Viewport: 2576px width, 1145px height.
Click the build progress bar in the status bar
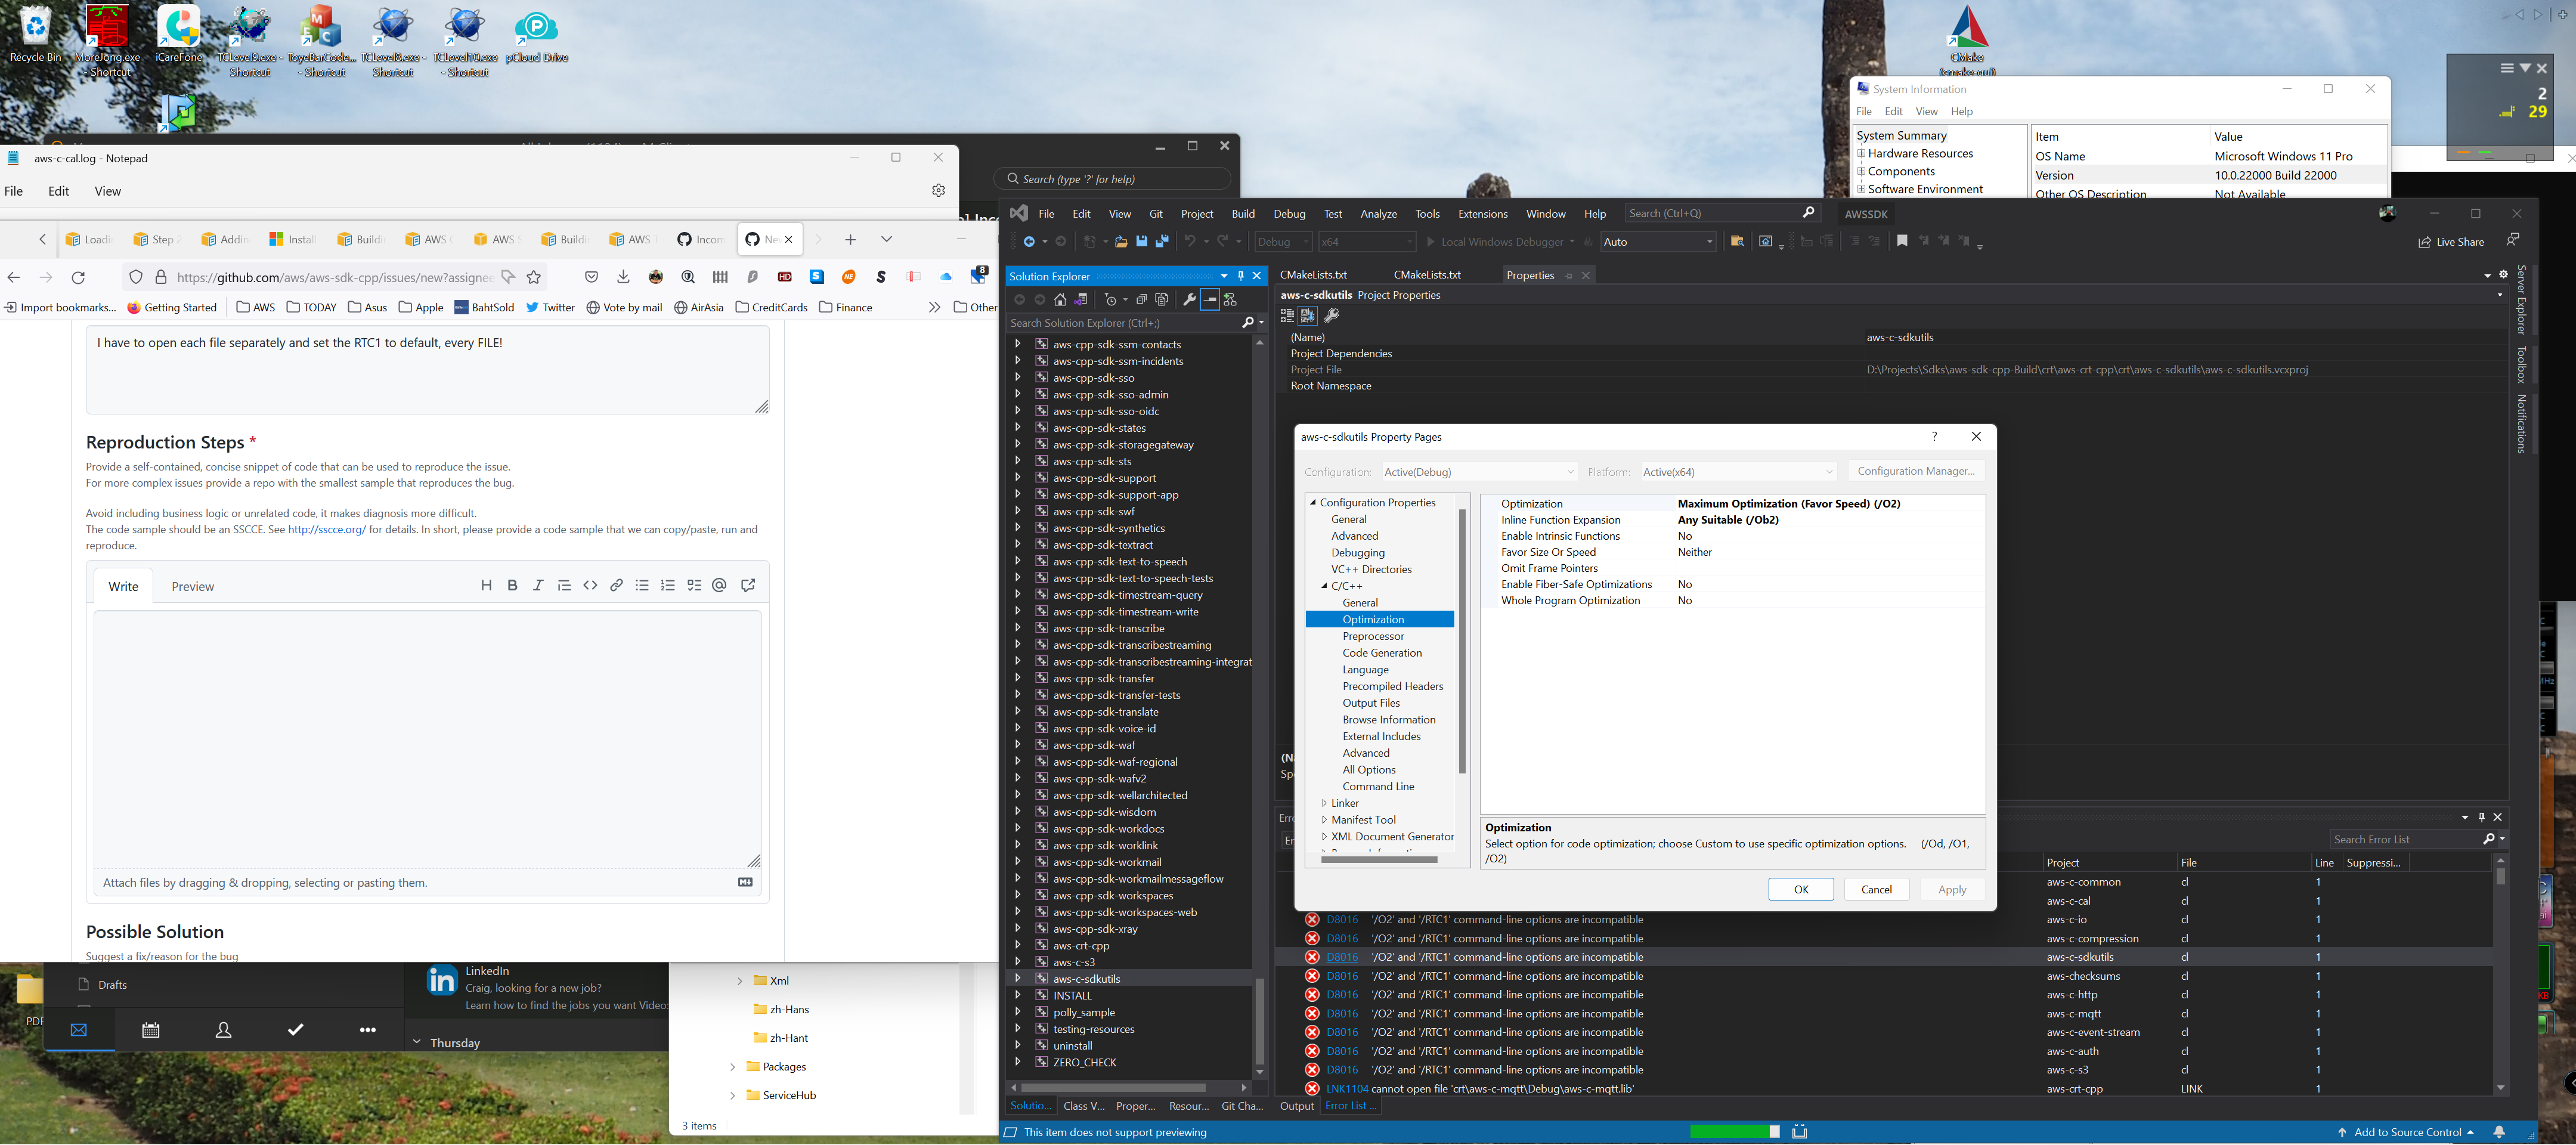pyautogui.click(x=1735, y=1131)
